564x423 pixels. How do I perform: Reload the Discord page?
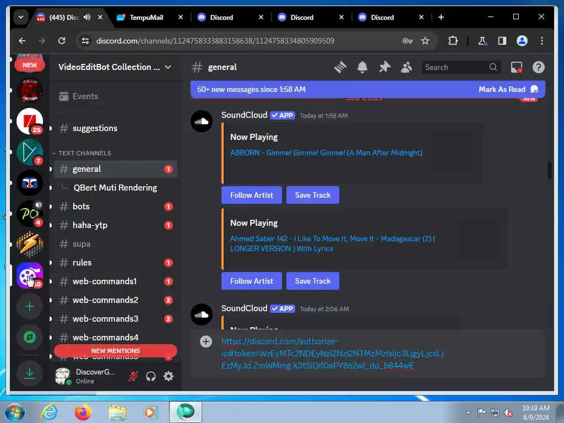[62, 41]
